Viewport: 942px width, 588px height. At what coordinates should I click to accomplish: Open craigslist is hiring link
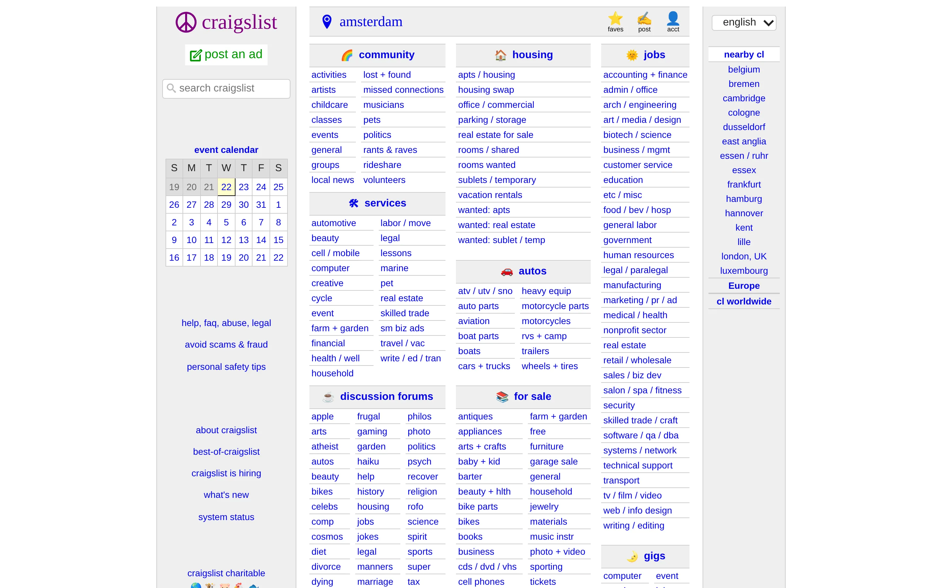[226, 474]
